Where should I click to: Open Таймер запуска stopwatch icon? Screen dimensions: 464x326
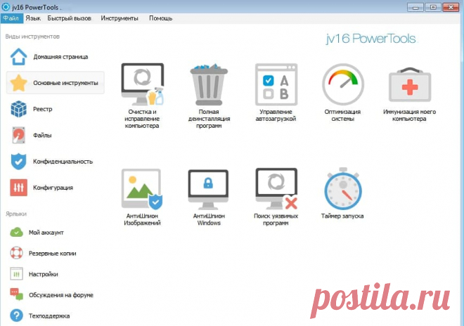[x=343, y=189]
